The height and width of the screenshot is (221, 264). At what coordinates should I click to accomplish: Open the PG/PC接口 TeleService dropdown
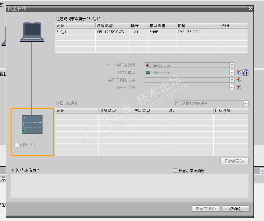232,73
